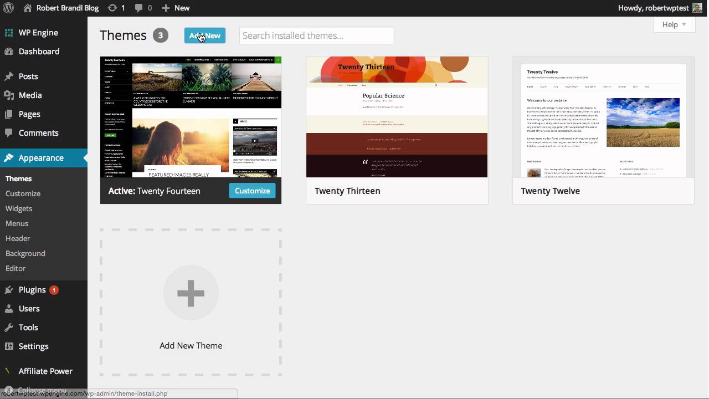Image resolution: width=709 pixels, height=399 pixels.
Task: Open Widgets submenu item
Action: pos(19,208)
